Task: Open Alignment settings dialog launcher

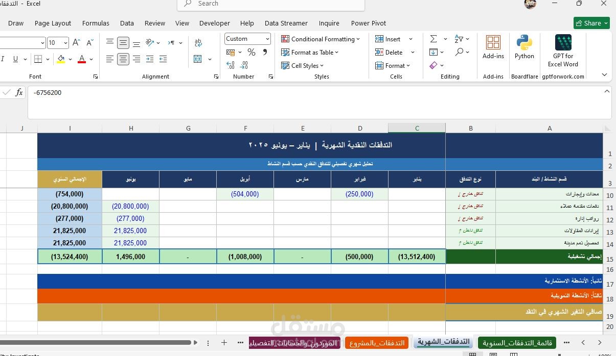Action: click(x=216, y=77)
